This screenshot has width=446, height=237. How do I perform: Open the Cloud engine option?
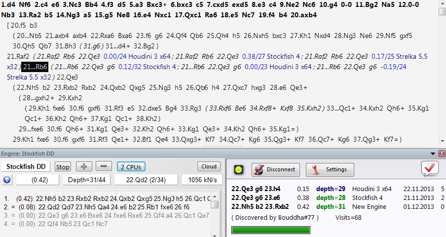pyautogui.click(x=209, y=167)
